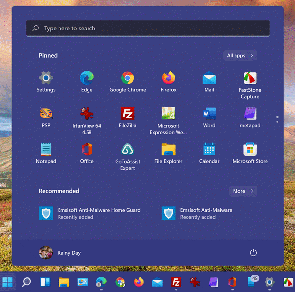This screenshot has height=292, width=295.
Task: Click the Type here to search field
Action: [148, 28]
